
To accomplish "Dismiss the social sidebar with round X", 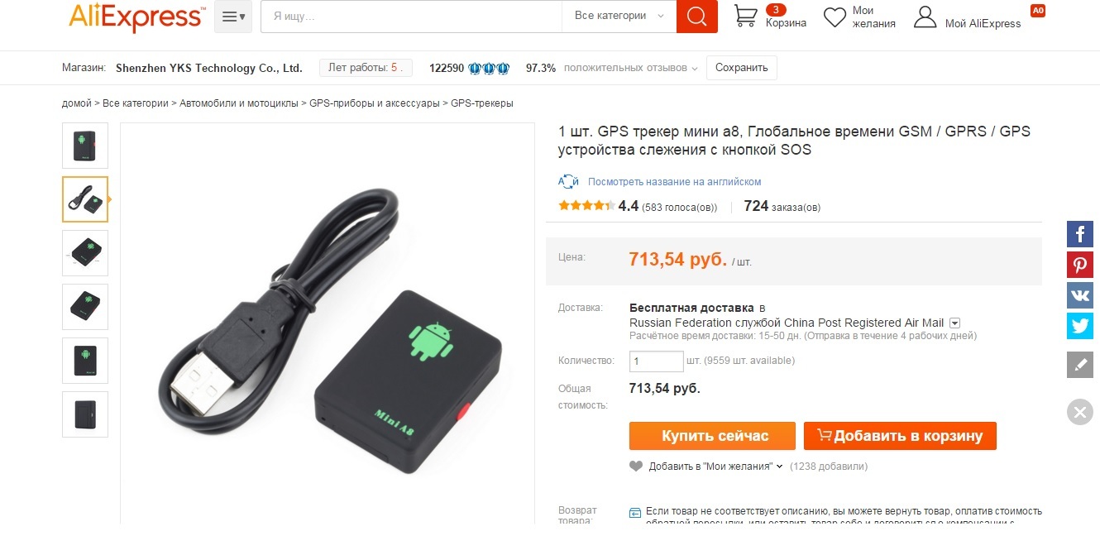I will click(1080, 411).
